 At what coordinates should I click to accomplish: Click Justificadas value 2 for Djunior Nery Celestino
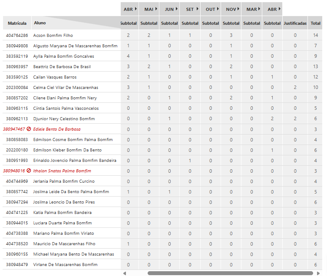pos(295,119)
